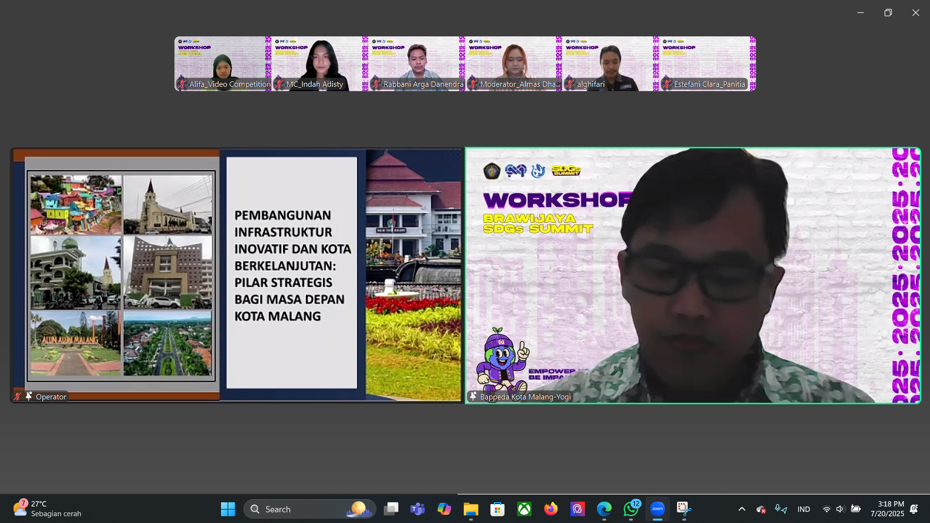Open the Wi-Fi network tray icon

click(826, 509)
